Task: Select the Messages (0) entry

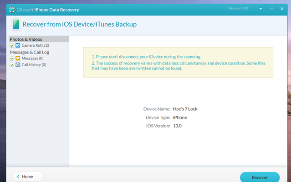Action: coord(32,58)
